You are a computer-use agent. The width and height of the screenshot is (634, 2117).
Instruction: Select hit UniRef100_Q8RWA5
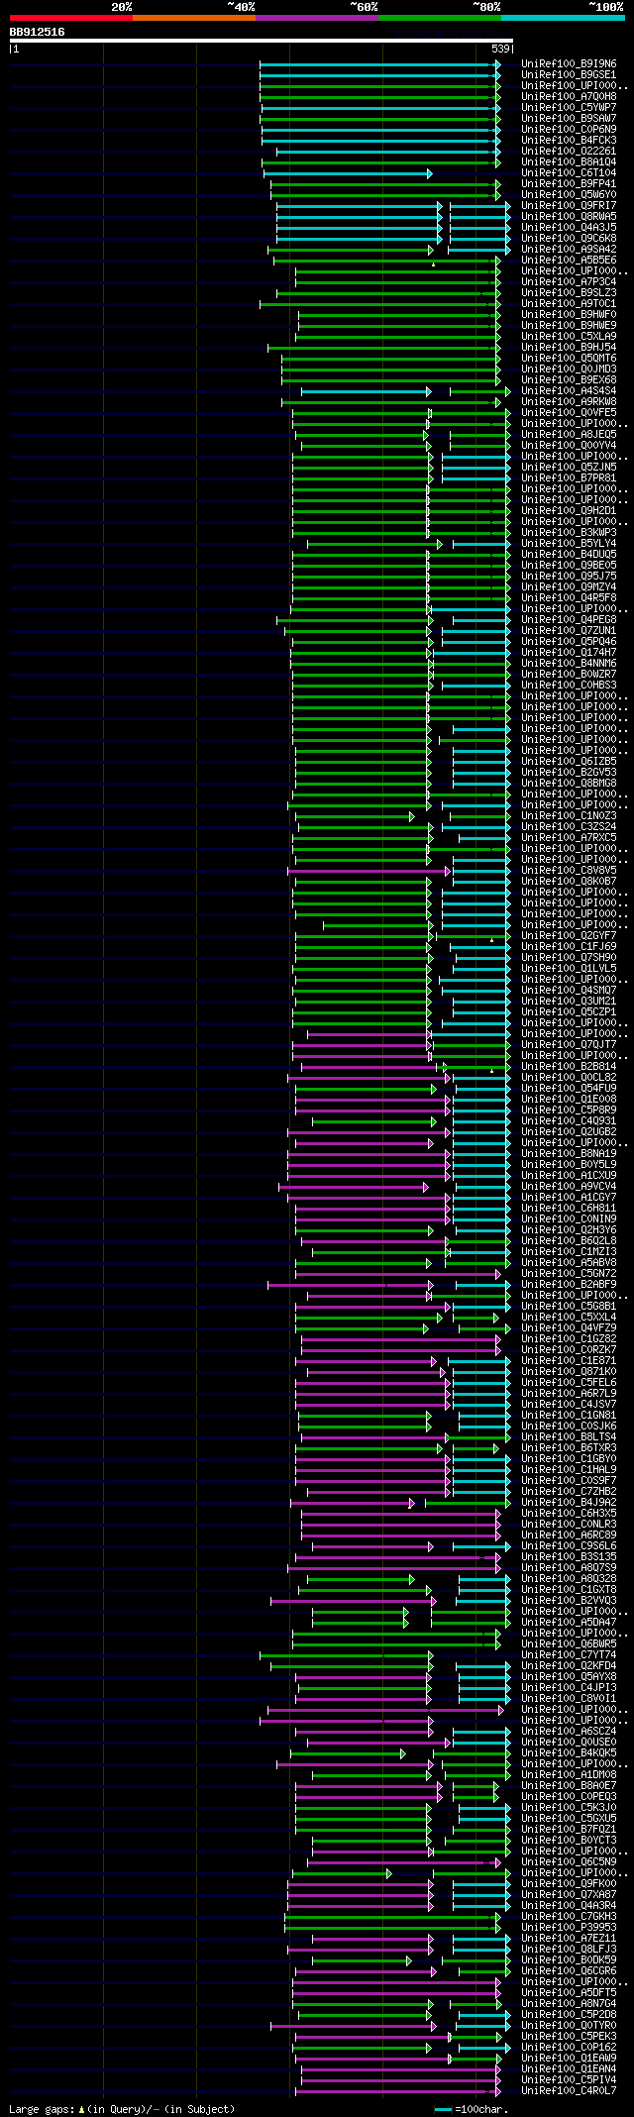[569, 216]
